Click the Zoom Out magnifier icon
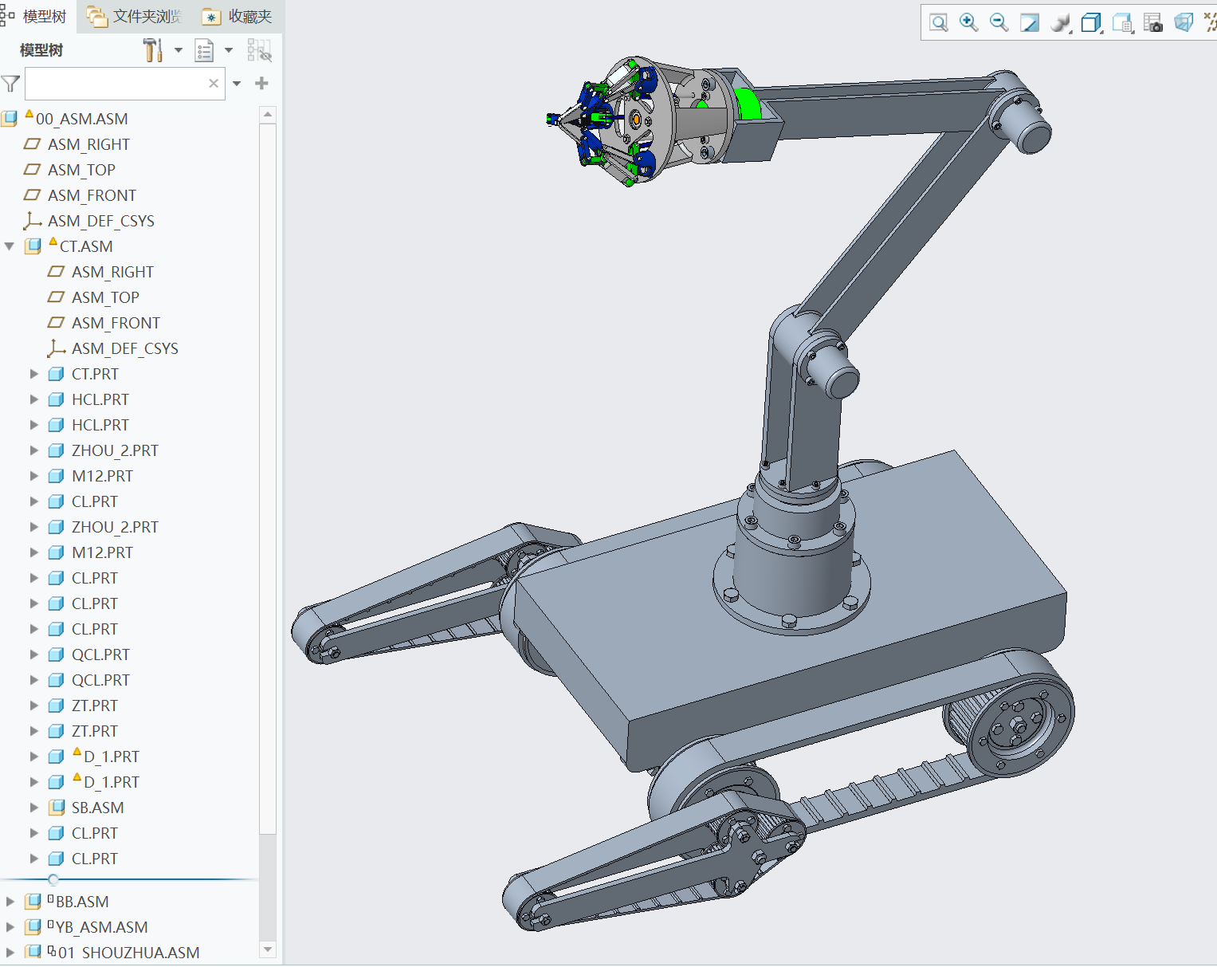The width and height of the screenshot is (1217, 967). pyautogui.click(x=999, y=22)
